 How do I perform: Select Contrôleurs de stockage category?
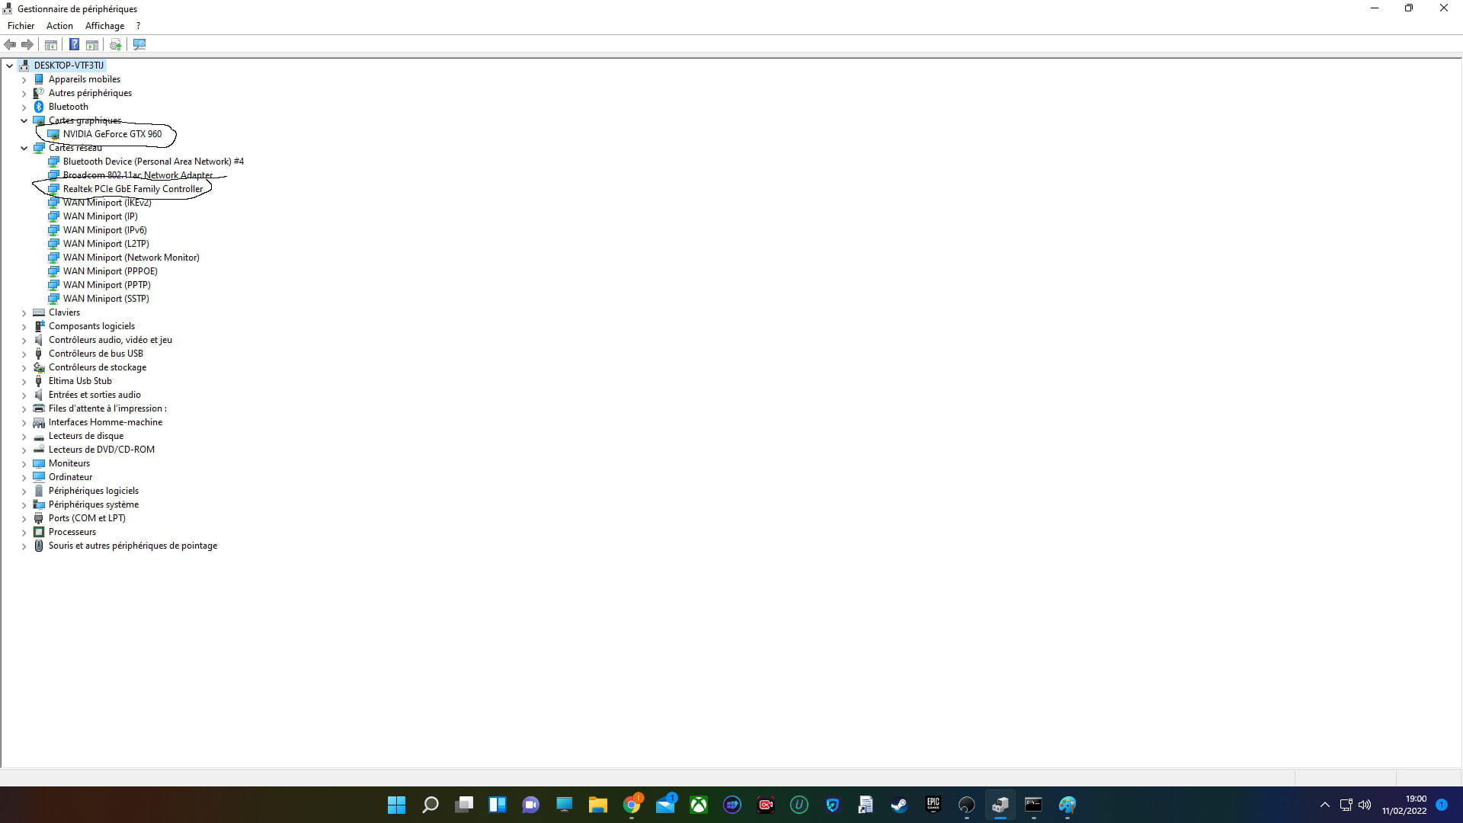pyautogui.click(x=98, y=367)
